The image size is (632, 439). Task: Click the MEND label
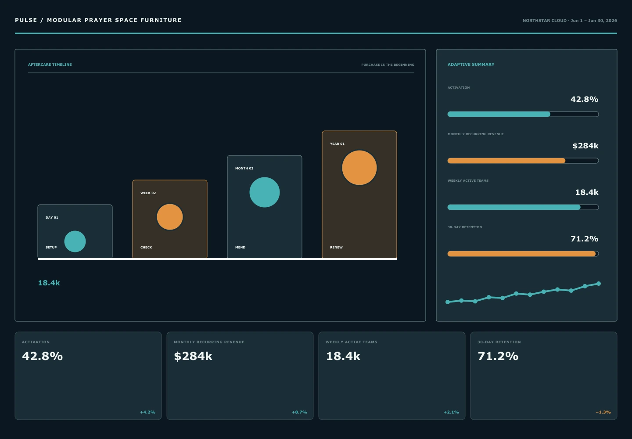click(240, 247)
